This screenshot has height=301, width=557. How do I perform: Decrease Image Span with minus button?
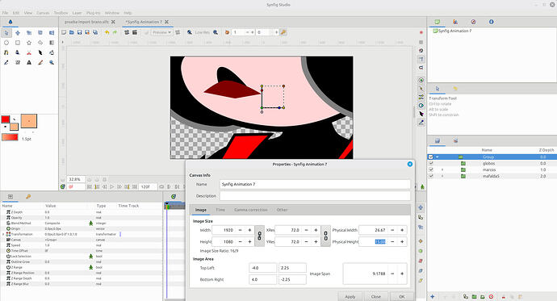392,274
